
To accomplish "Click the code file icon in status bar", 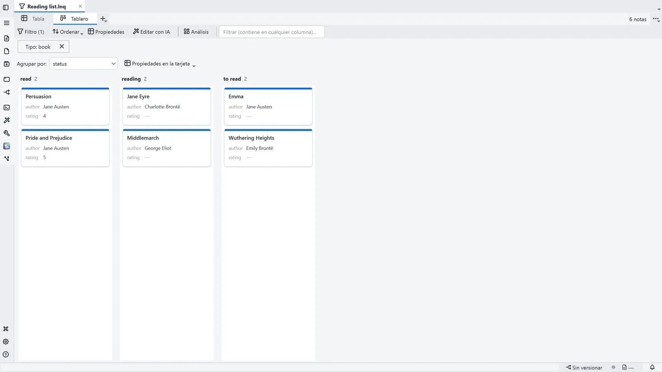I will tap(624, 367).
